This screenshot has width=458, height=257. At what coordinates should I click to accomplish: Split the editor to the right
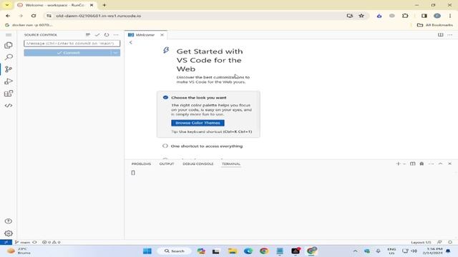441,35
